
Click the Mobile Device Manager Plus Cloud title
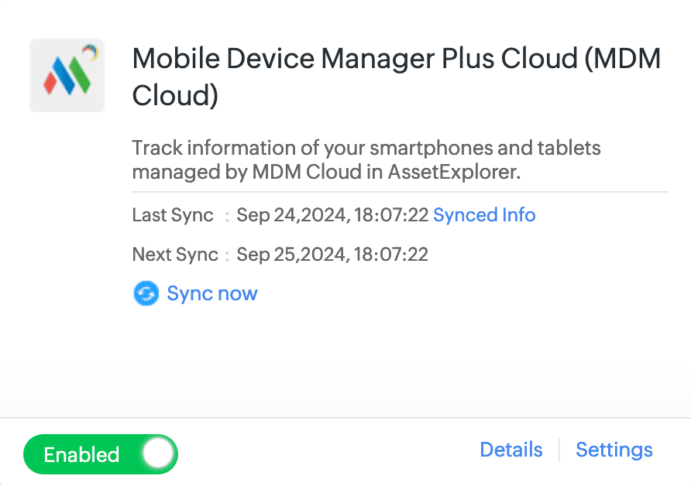(356, 59)
